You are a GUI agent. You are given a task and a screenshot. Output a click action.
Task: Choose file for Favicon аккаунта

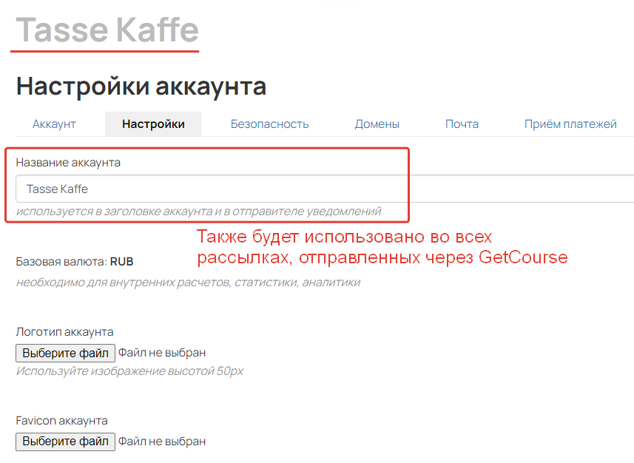(x=66, y=442)
